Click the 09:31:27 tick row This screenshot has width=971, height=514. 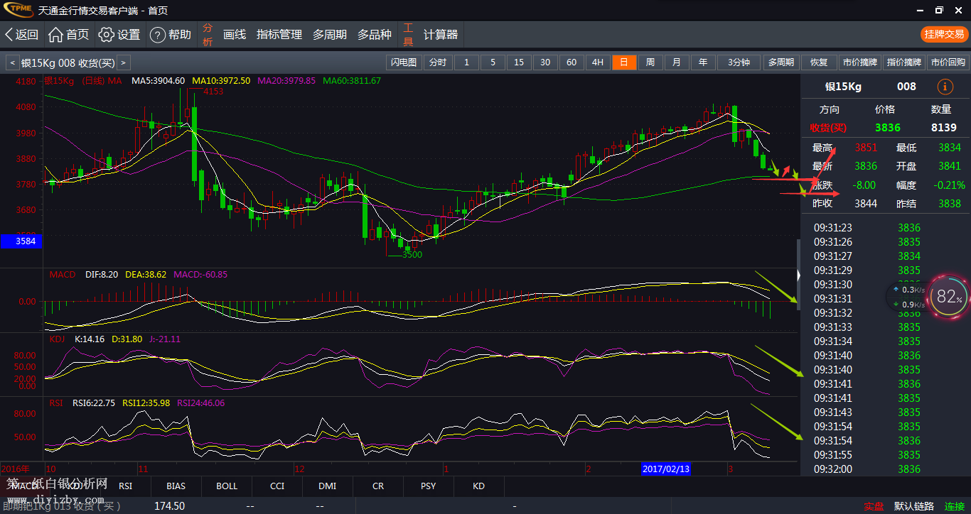(886, 256)
